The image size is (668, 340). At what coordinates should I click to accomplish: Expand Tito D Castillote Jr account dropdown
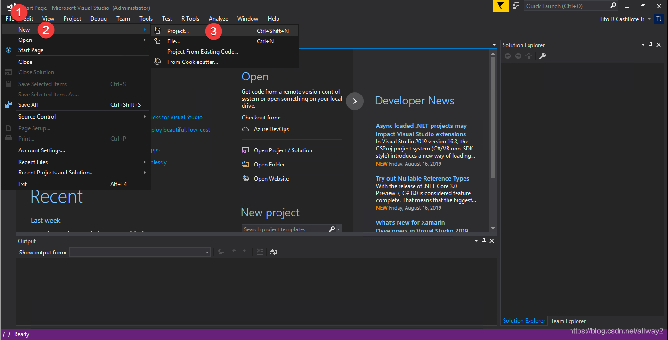(649, 19)
